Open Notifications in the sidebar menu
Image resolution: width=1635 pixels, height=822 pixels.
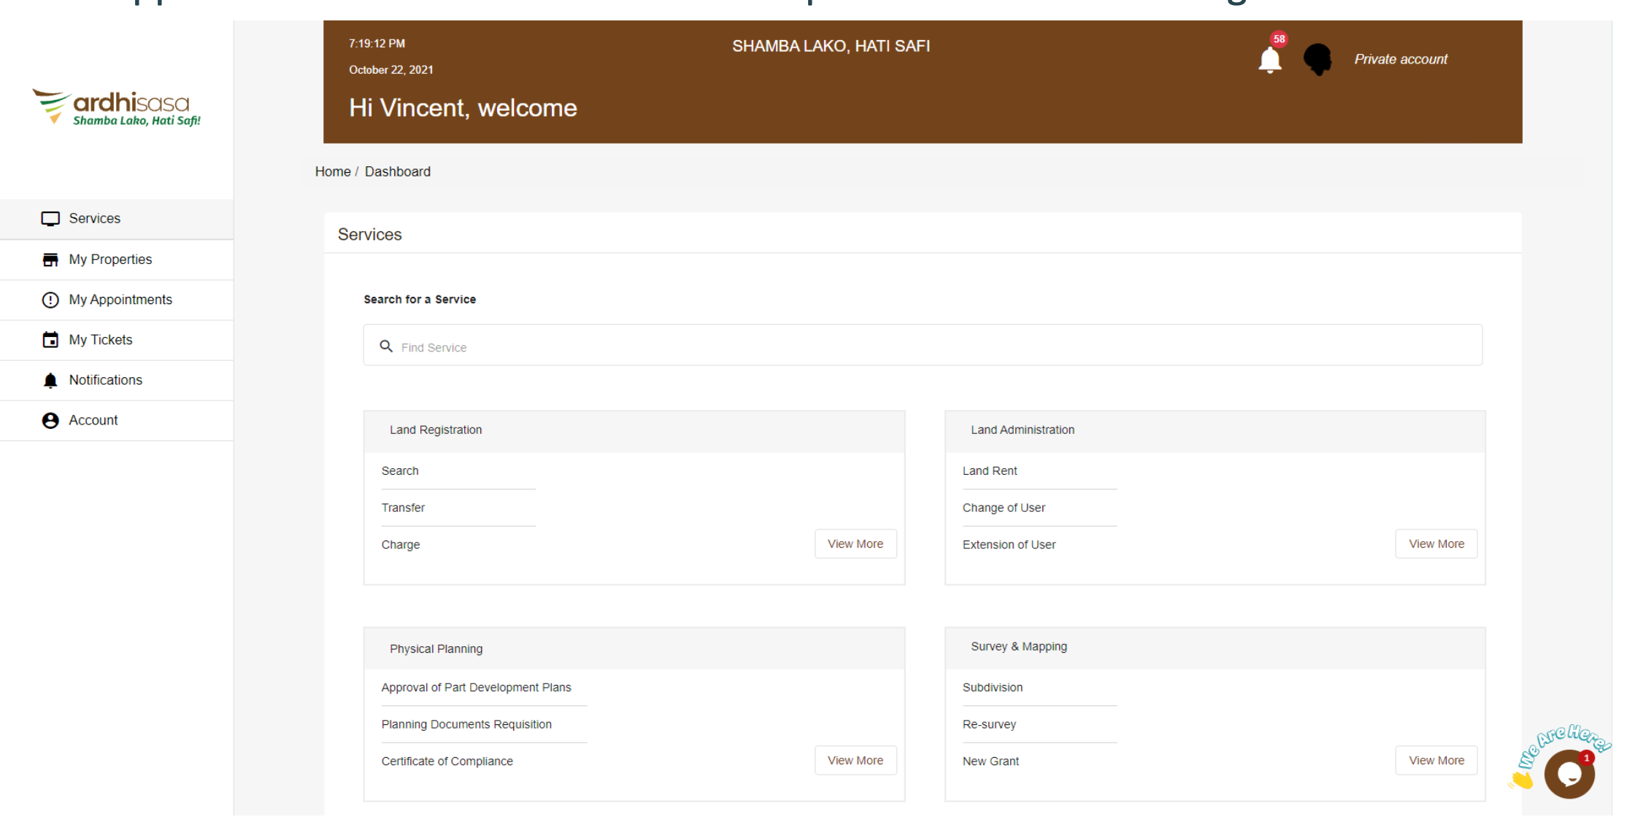[x=105, y=380]
